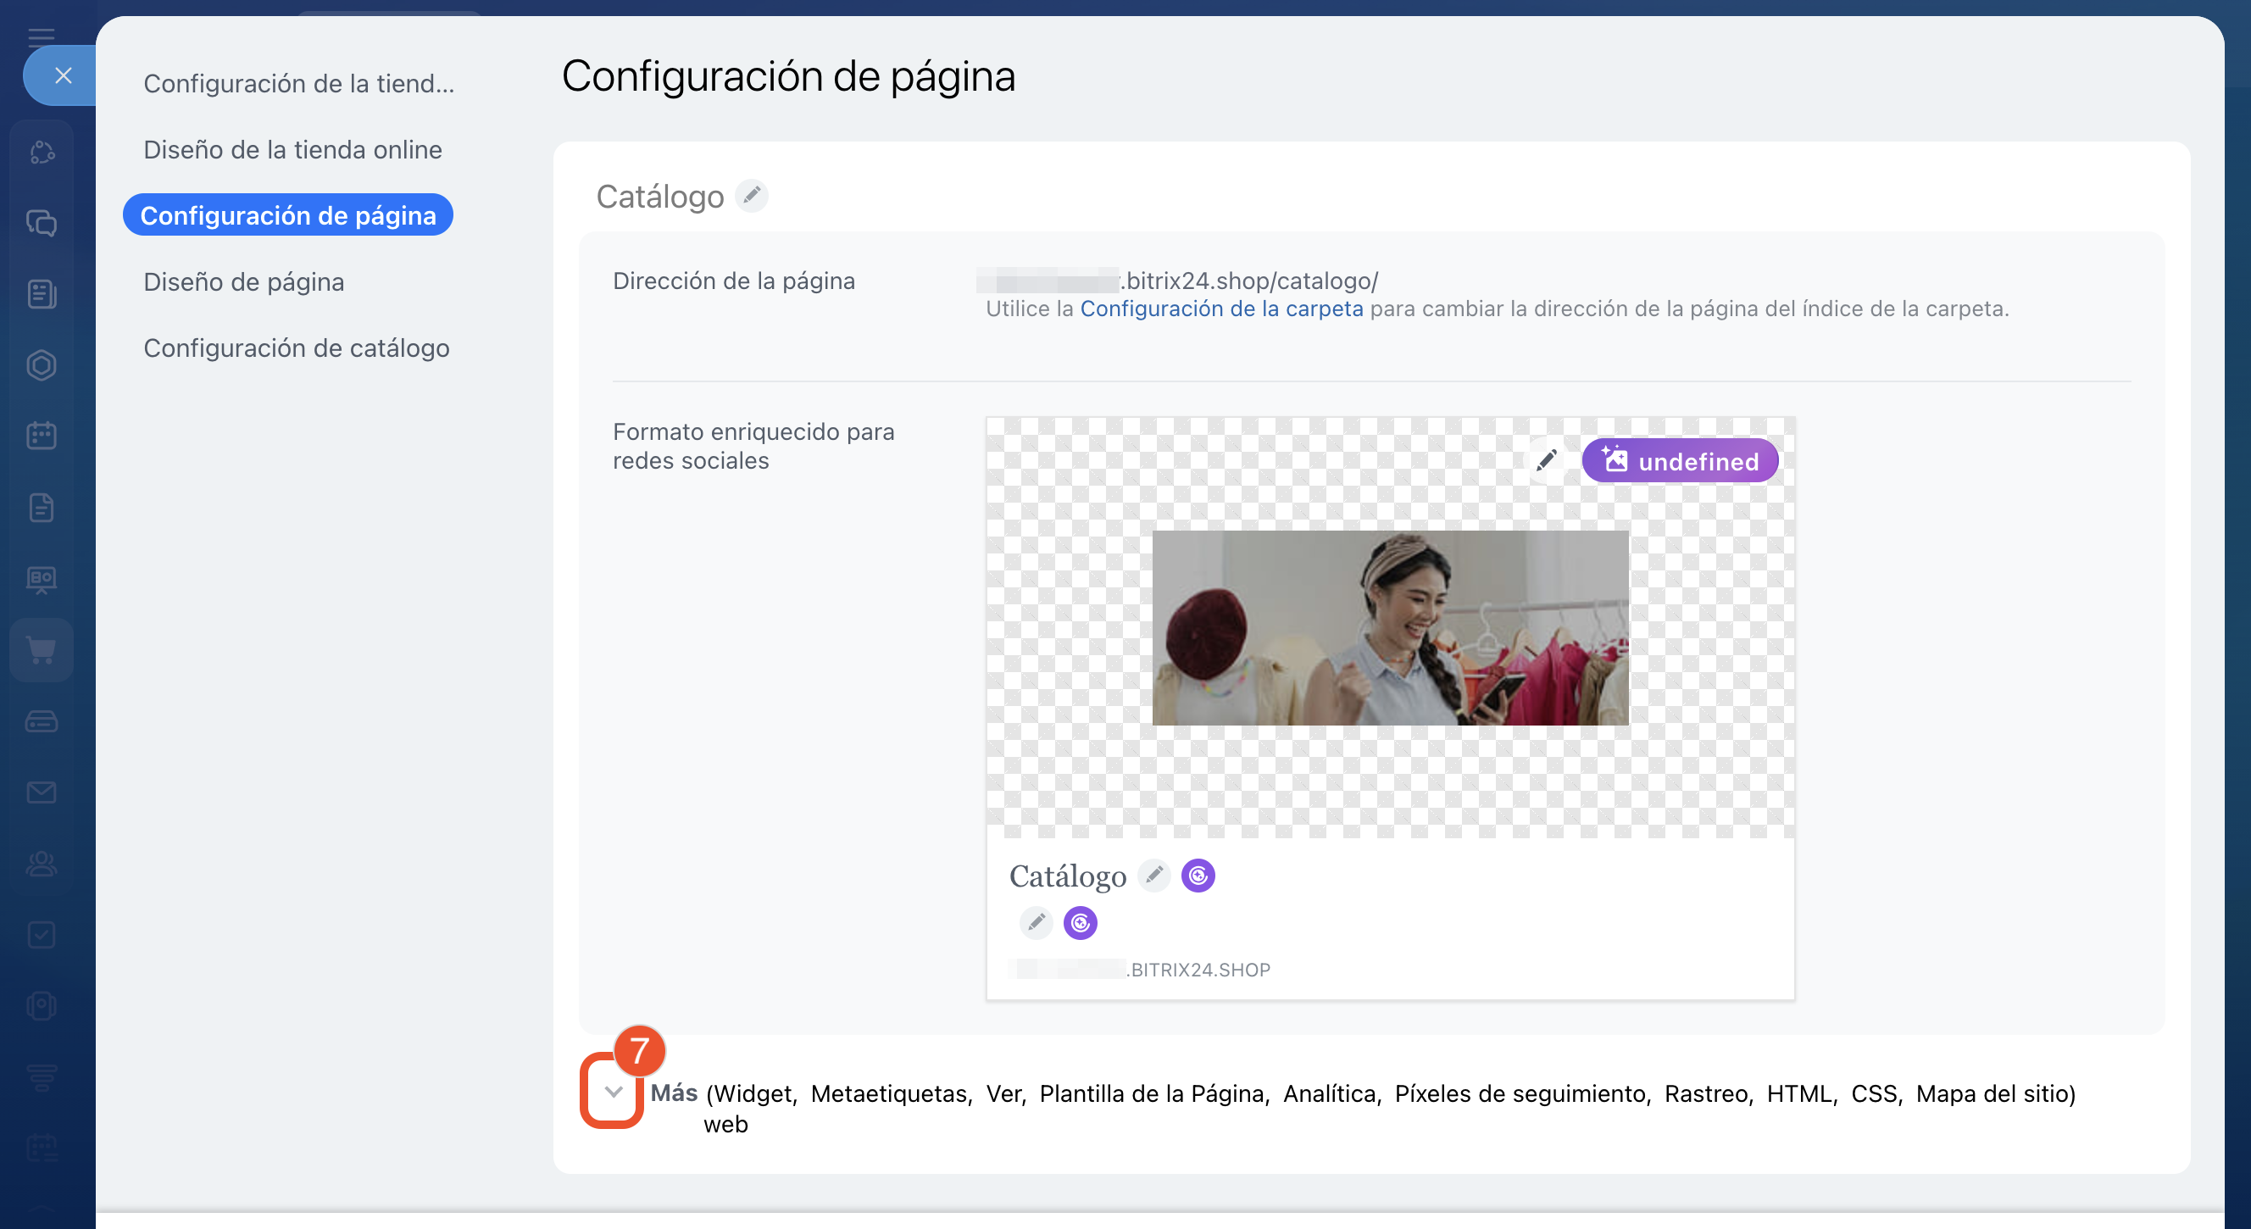Close the settings slider with the X button
The width and height of the screenshot is (2251, 1229).
pyautogui.click(x=63, y=75)
